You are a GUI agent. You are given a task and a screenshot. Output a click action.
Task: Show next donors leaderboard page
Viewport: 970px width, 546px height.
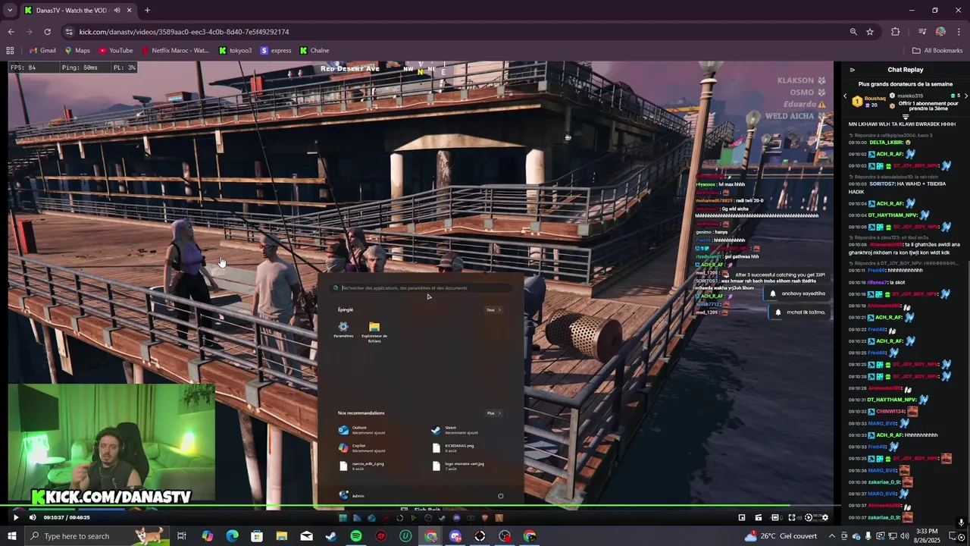coord(965,96)
